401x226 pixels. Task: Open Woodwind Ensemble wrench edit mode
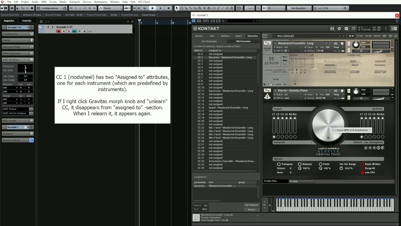coord(267,43)
